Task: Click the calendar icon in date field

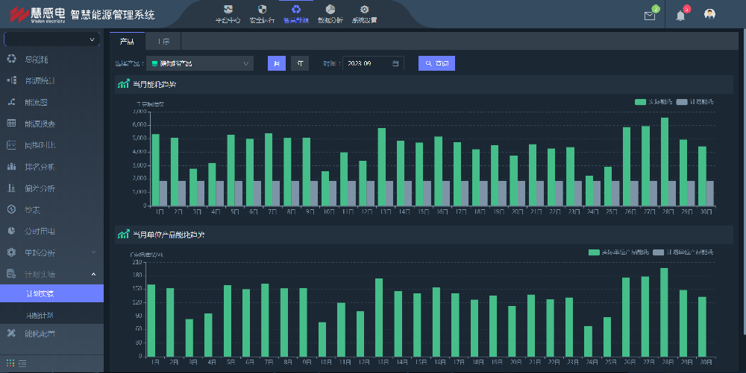Action: (395, 64)
